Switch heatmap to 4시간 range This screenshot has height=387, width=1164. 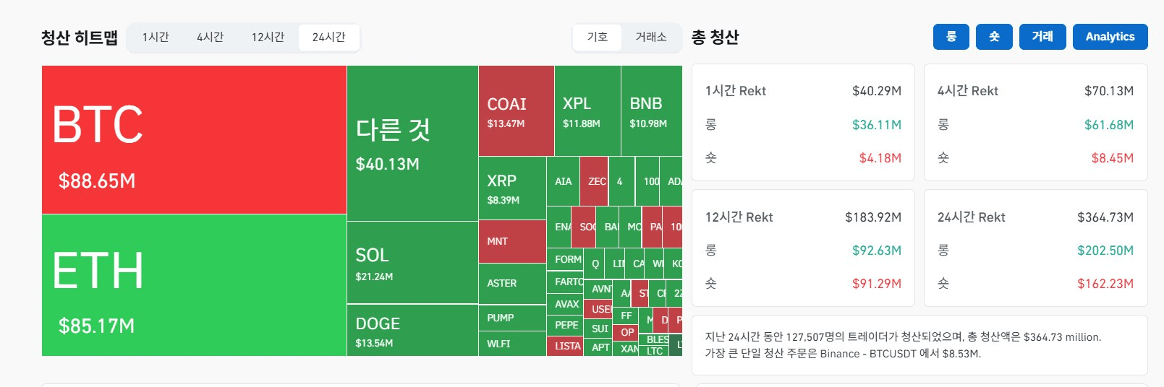[210, 38]
